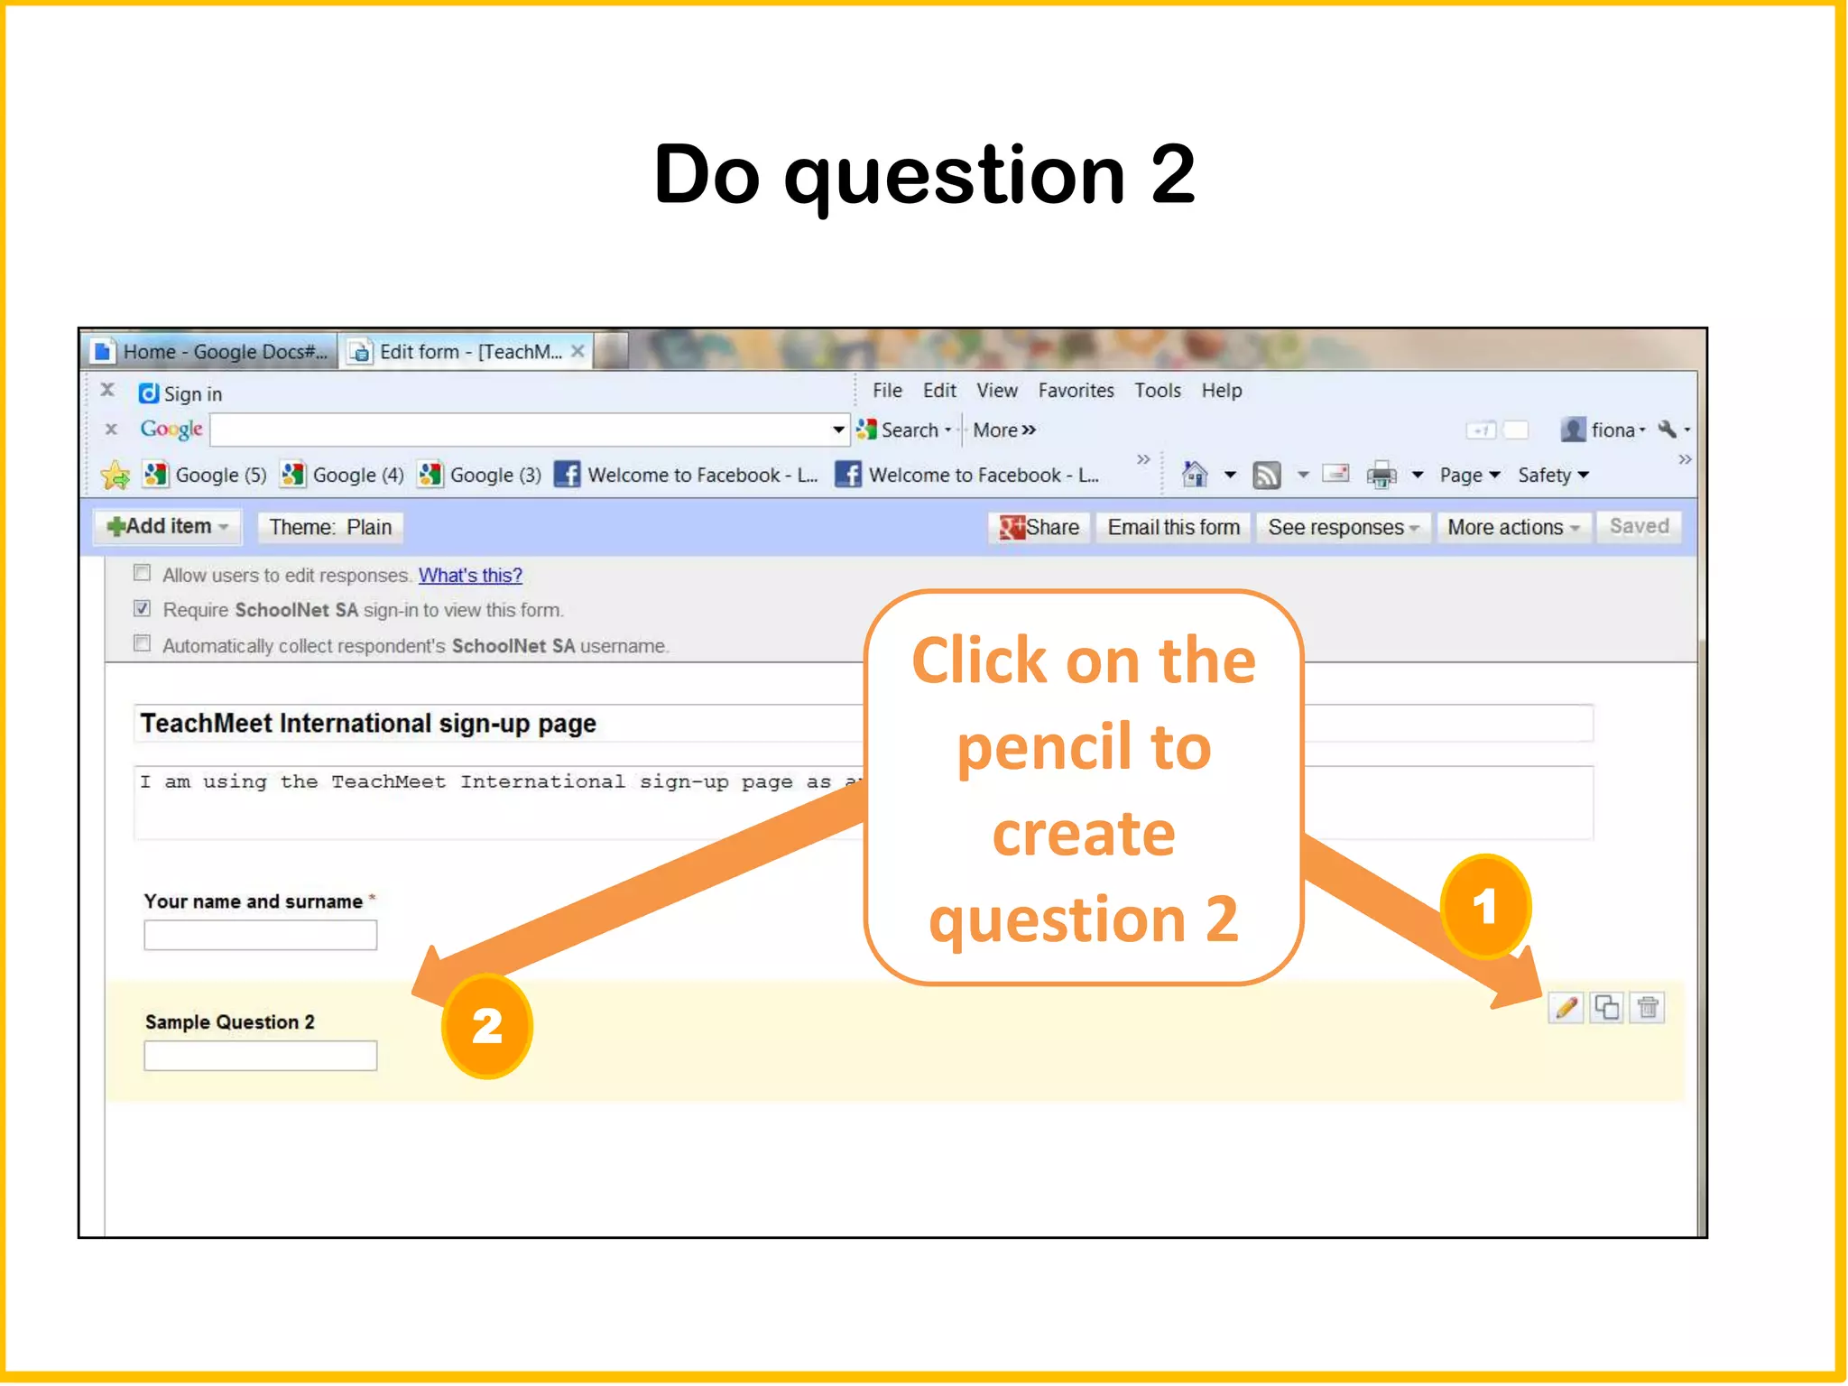
Task: Expand the See responses dropdown
Action: click(1343, 527)
